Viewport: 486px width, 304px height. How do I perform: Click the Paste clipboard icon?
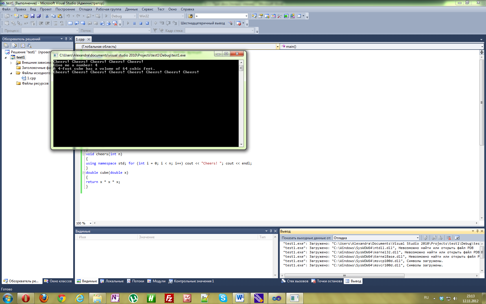point(60,16)
